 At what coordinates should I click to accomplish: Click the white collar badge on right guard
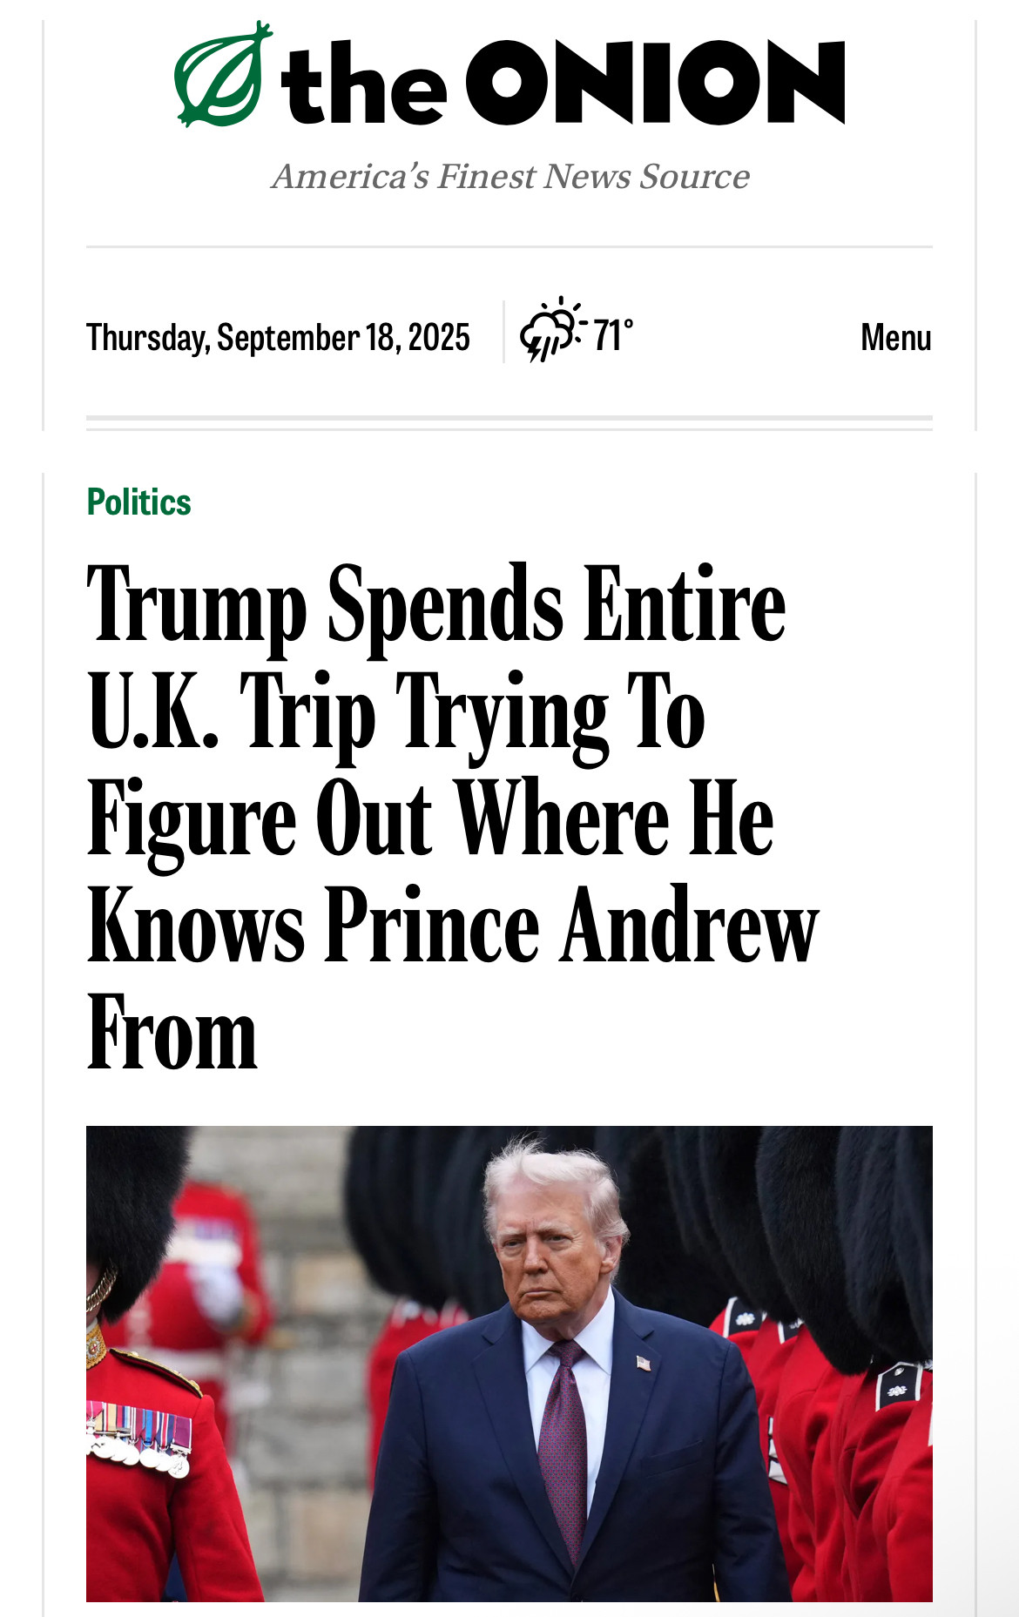[897, 1386]
